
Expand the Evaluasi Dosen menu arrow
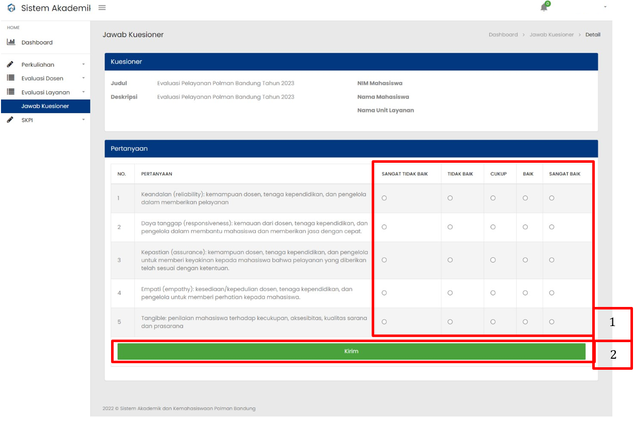[x=83, y=78]
